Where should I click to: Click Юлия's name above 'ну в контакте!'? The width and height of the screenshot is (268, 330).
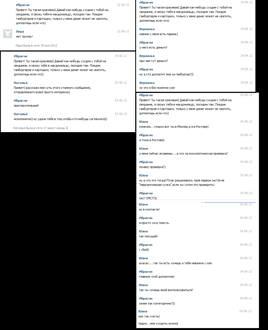143,204
